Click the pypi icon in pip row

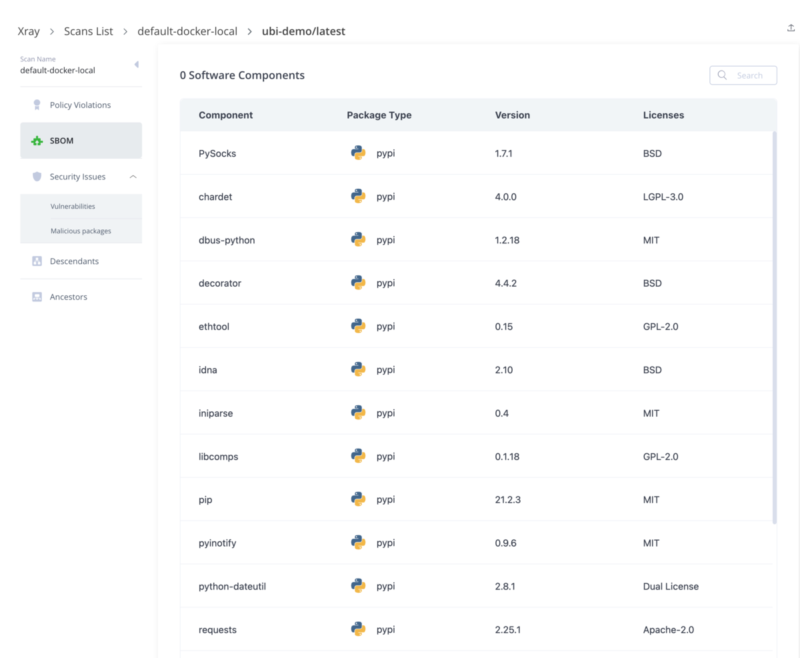(x=359, y=500)
